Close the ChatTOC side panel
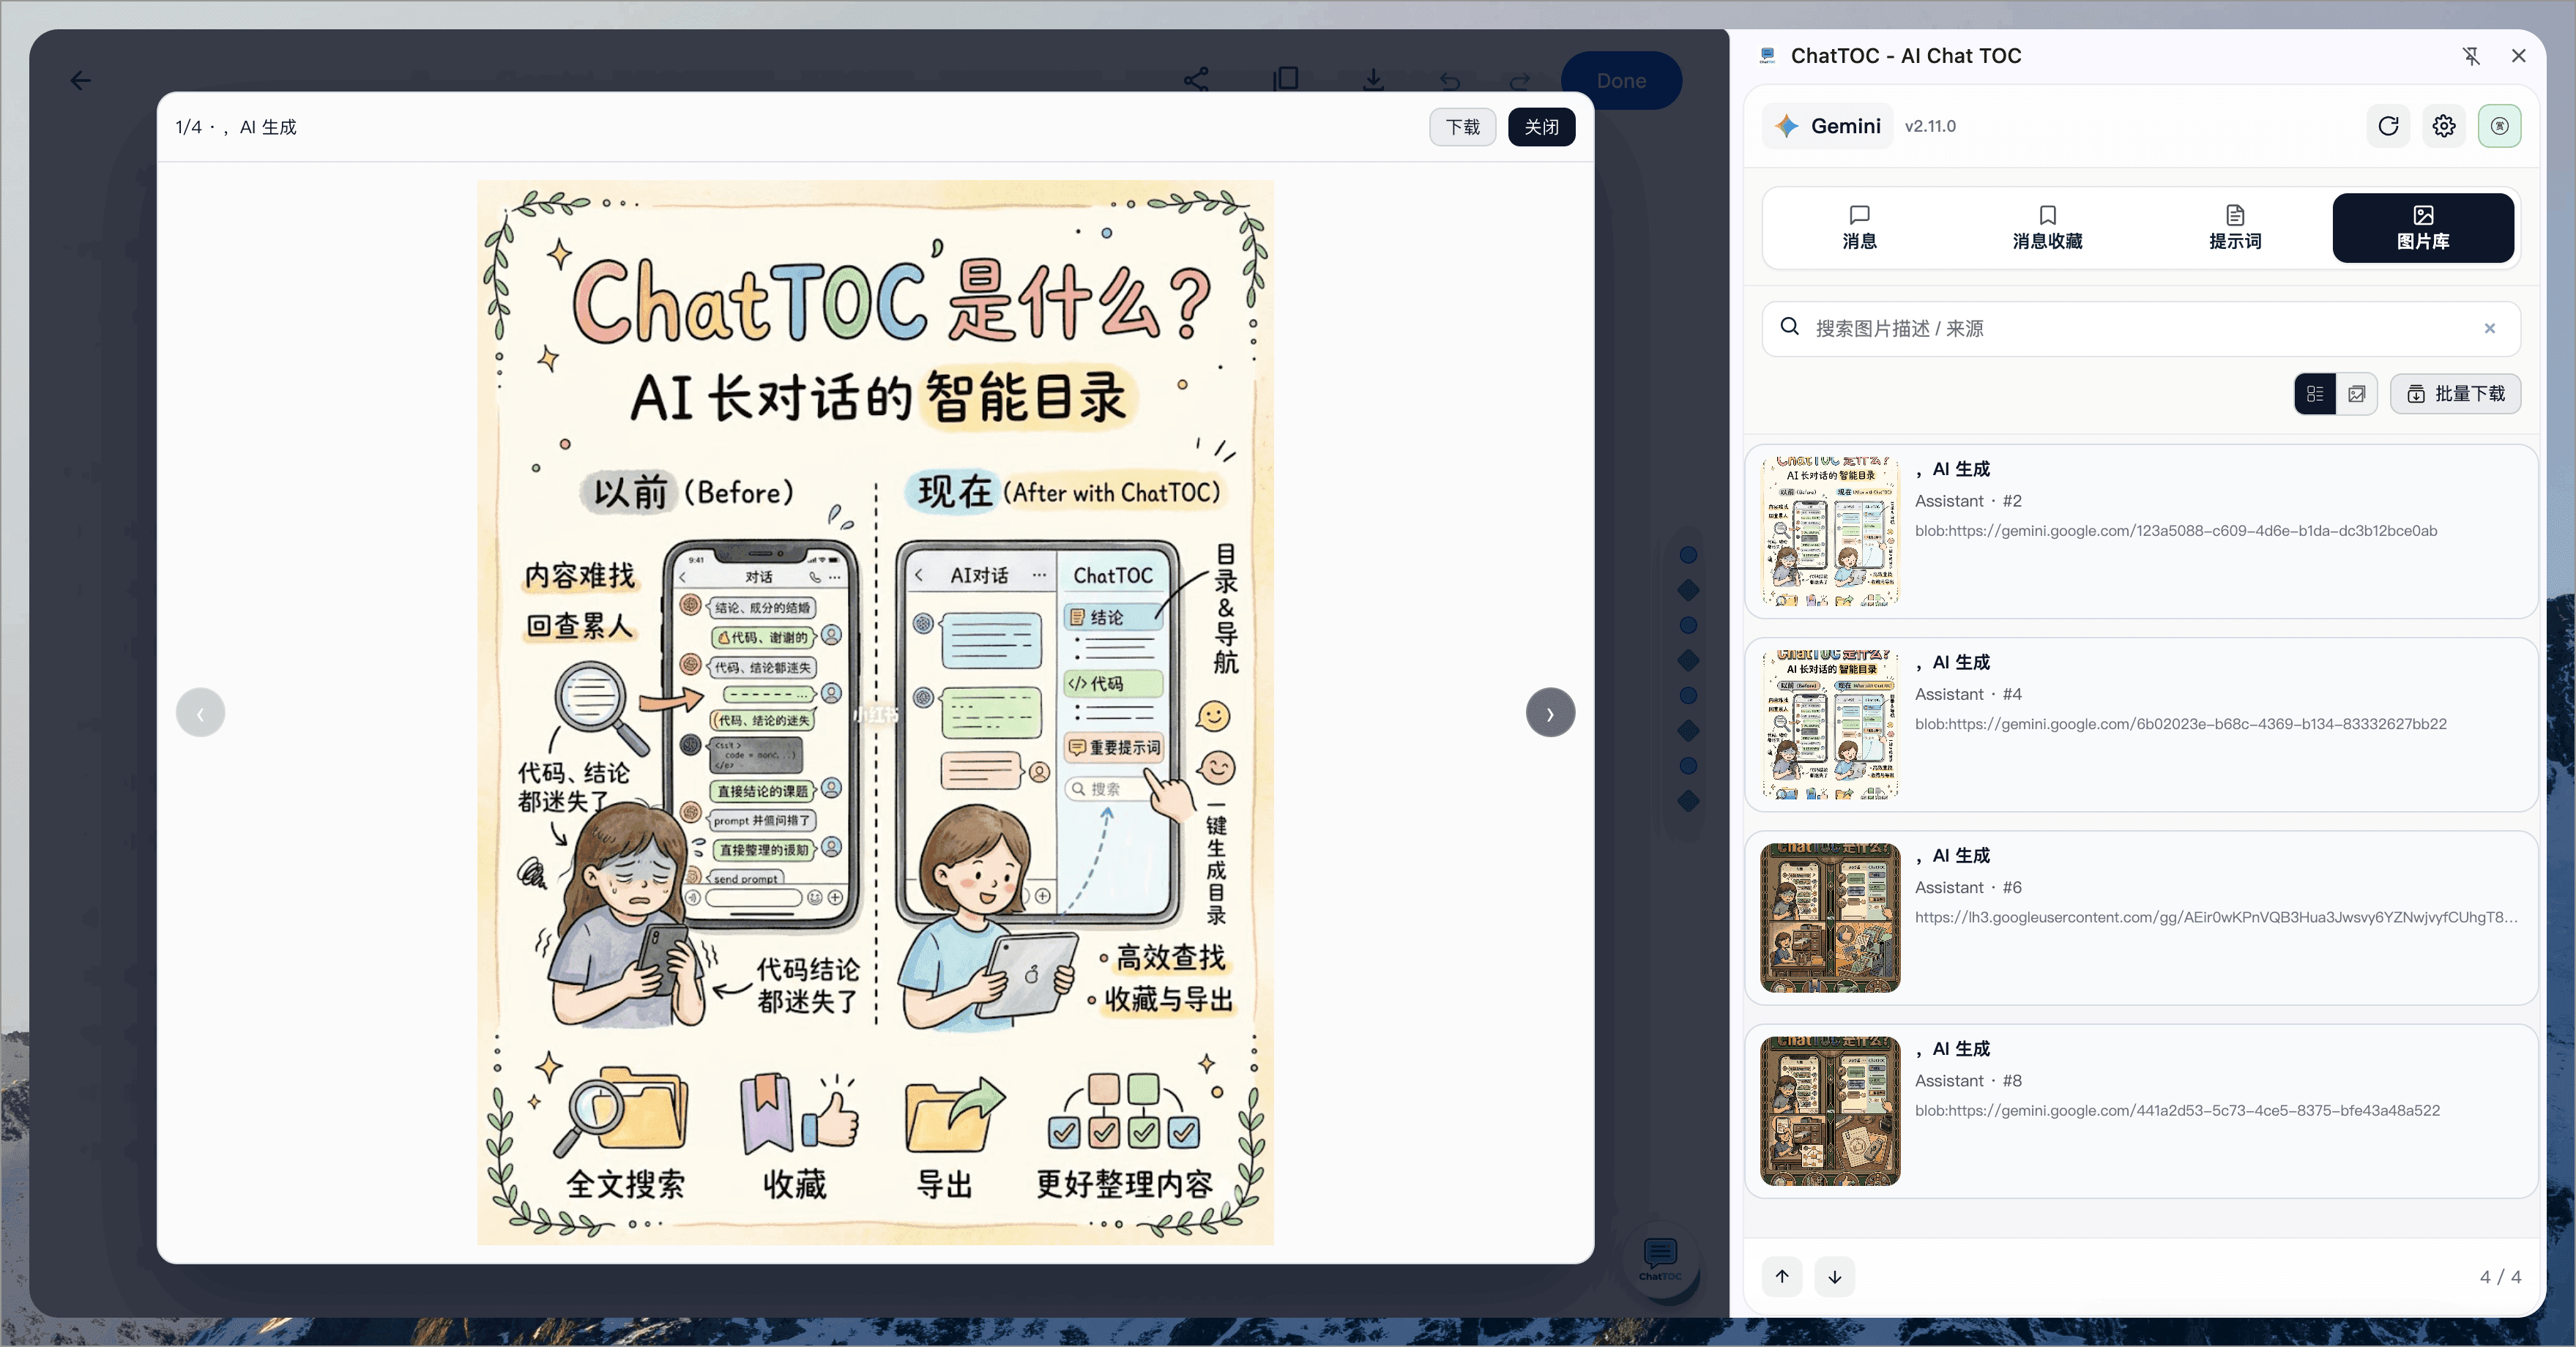This screenshot has width=2576, height=1347. [2518, 56]
